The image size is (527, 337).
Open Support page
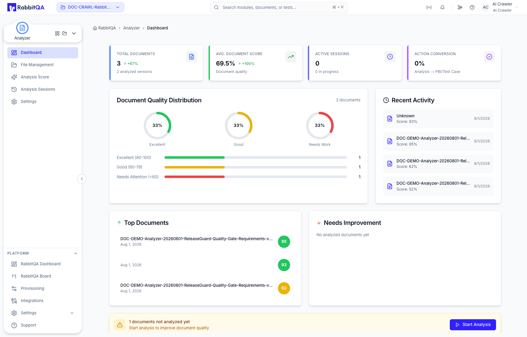click(43, 325)
